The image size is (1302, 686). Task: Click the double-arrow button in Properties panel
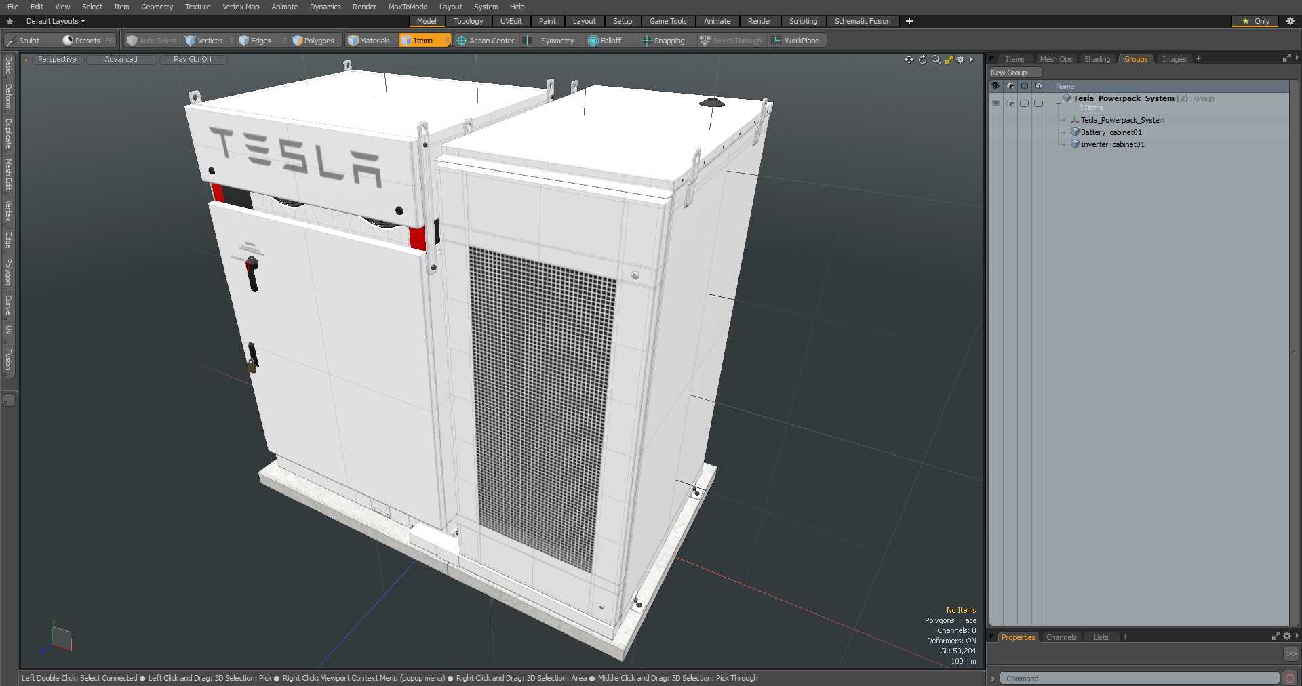pos(1291,654)
